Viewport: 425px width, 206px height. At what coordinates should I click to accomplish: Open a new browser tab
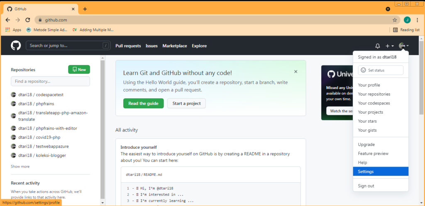click(85, 9)
